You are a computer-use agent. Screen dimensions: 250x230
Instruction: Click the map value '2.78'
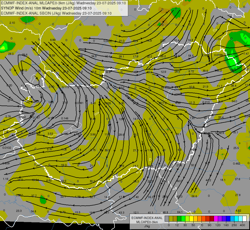(8, 117)
